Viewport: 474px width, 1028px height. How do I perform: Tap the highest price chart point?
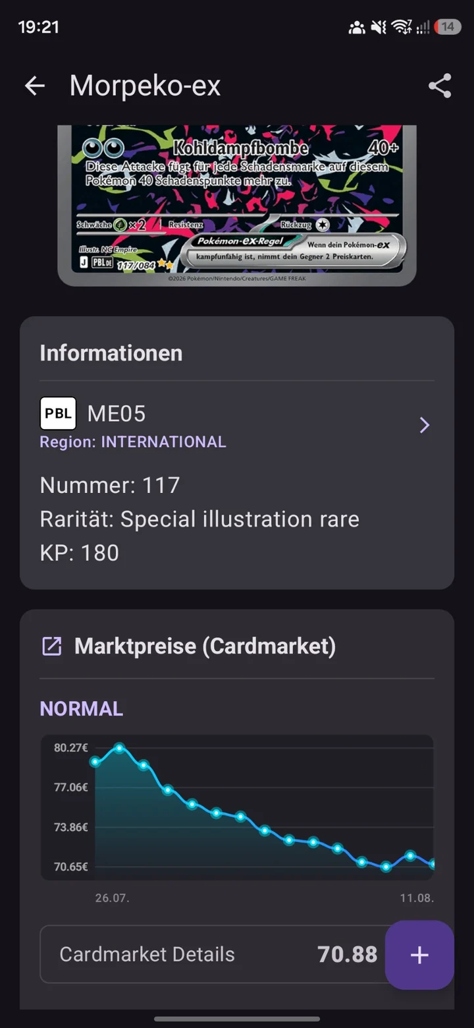click(x=119, y=748)
